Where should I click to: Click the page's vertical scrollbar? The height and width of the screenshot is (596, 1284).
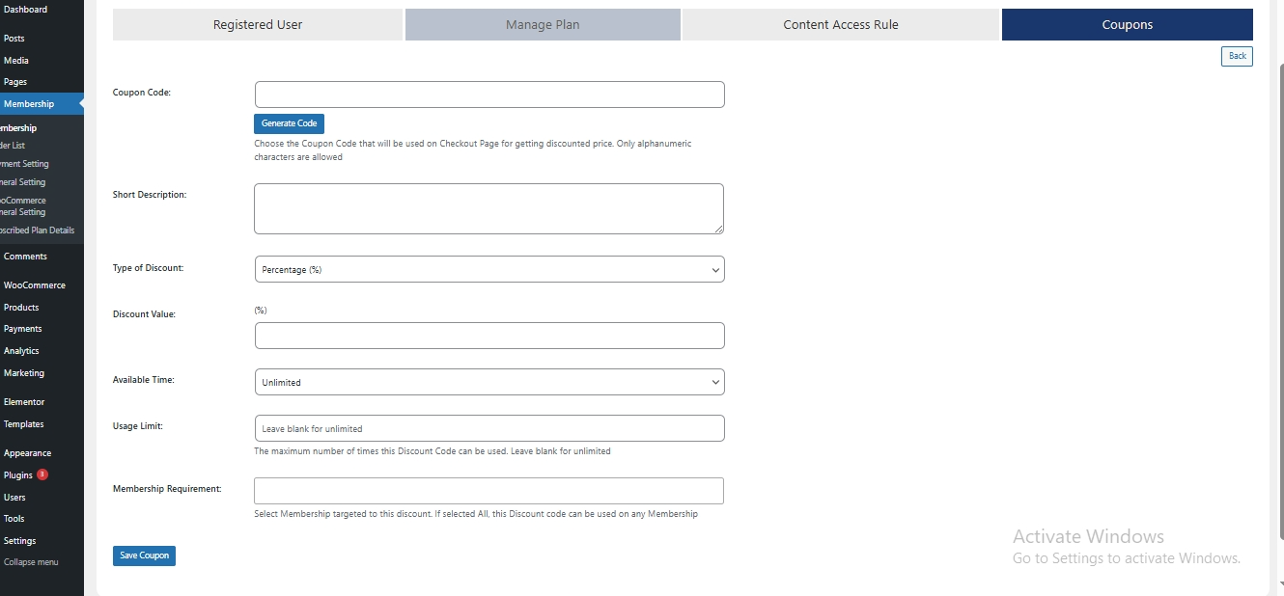coord(1279,289)
